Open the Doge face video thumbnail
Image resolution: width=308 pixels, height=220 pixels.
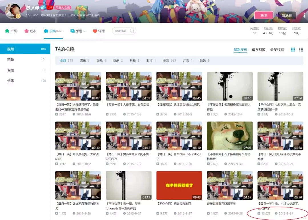click(x=230, y=136)
